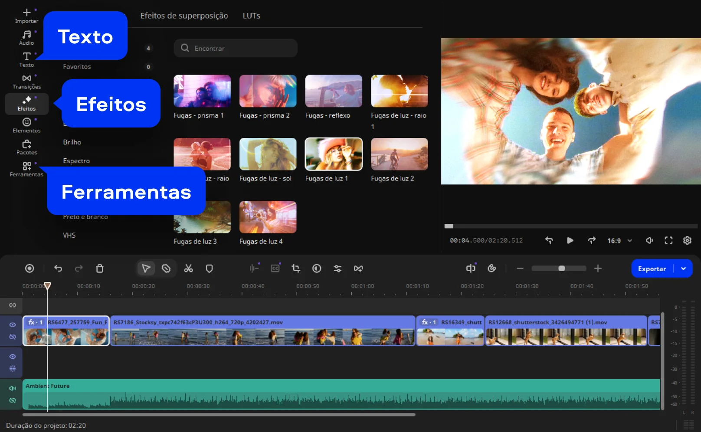Select the scissors cut tool
Screen dimensions: 701x432
[x=188, y=268]
